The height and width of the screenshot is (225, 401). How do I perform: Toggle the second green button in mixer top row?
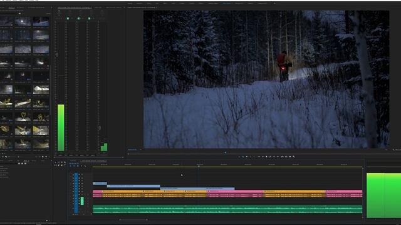click(x=78, y=18)
